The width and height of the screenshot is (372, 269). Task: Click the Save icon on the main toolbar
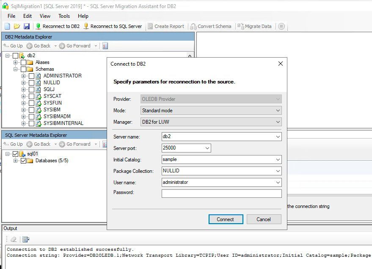[x=27, y=26]
